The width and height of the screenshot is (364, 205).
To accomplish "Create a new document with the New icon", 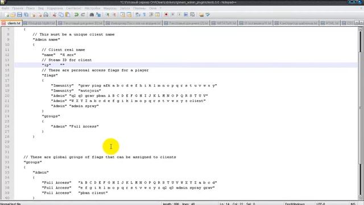I will tap(7, 15).
